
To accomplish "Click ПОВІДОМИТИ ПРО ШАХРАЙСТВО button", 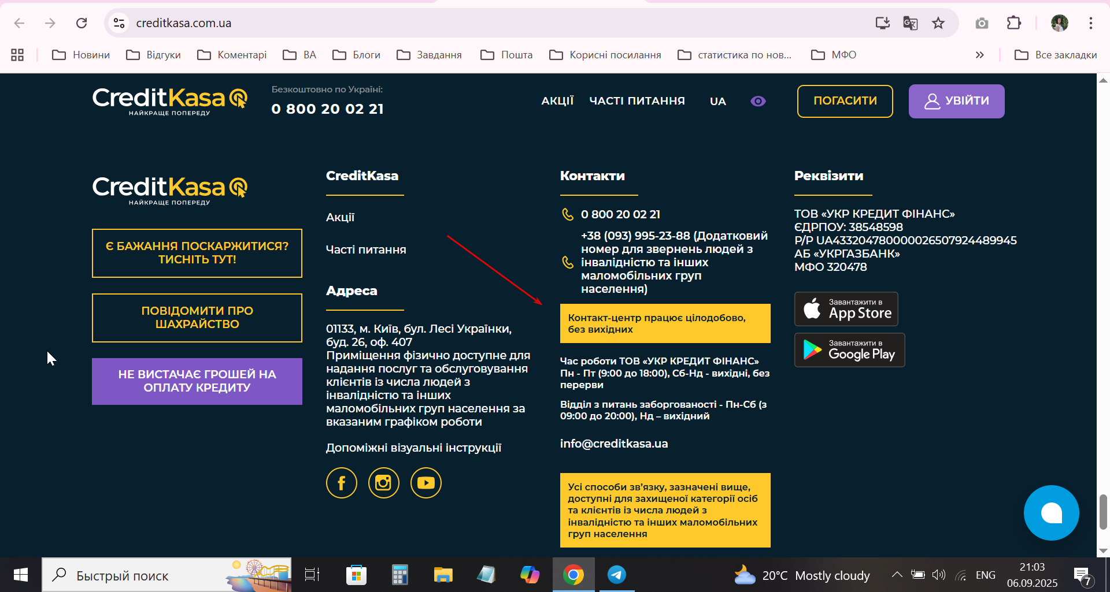I will [197, 318].
